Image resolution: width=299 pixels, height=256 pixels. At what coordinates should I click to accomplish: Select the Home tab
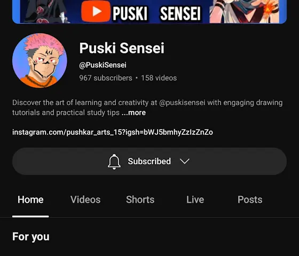(x=30, y=199)
